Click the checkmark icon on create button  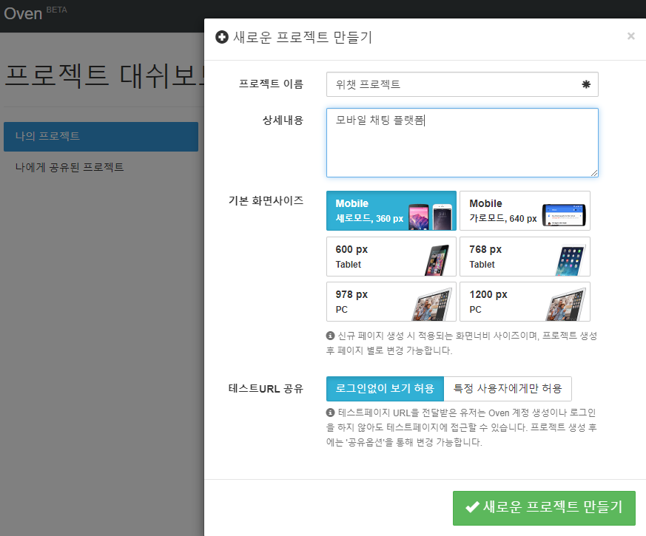(471, 506)
